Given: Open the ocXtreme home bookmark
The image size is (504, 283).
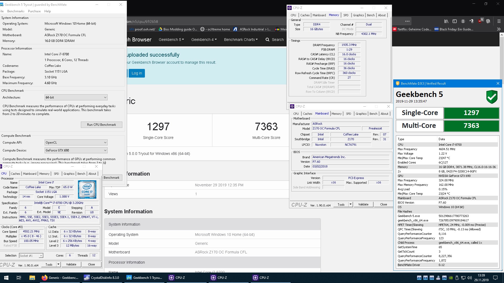Looking at the screenshot, I should pyautogui.click(x=215, y=29).
